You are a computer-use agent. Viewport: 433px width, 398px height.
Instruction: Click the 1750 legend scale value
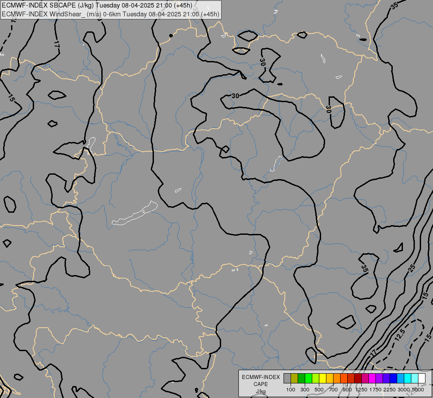(376, 390)
